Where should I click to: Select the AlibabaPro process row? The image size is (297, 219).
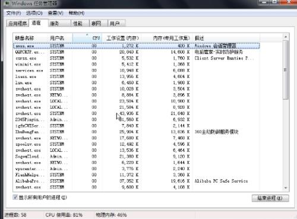click(x=137, y=181)
